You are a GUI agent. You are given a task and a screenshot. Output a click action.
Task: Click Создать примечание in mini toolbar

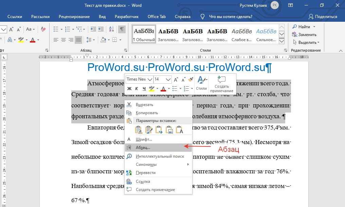point(221,84)
